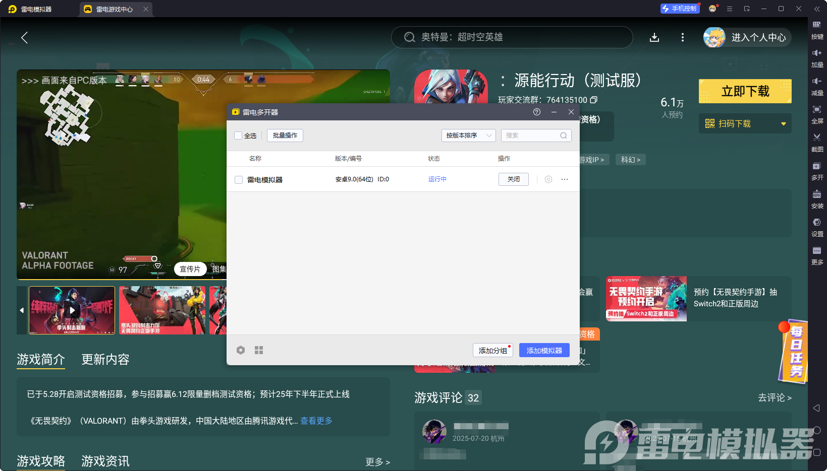Open help in the 雷电多开器 title bar
The height and width of the screenshot is (471, 827).
537,112
